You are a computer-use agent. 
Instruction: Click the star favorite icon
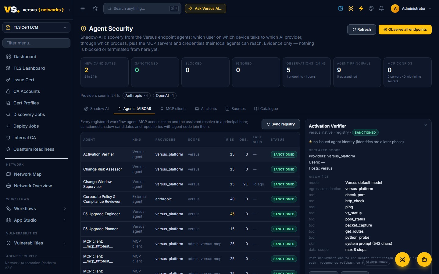coord(95,9)
